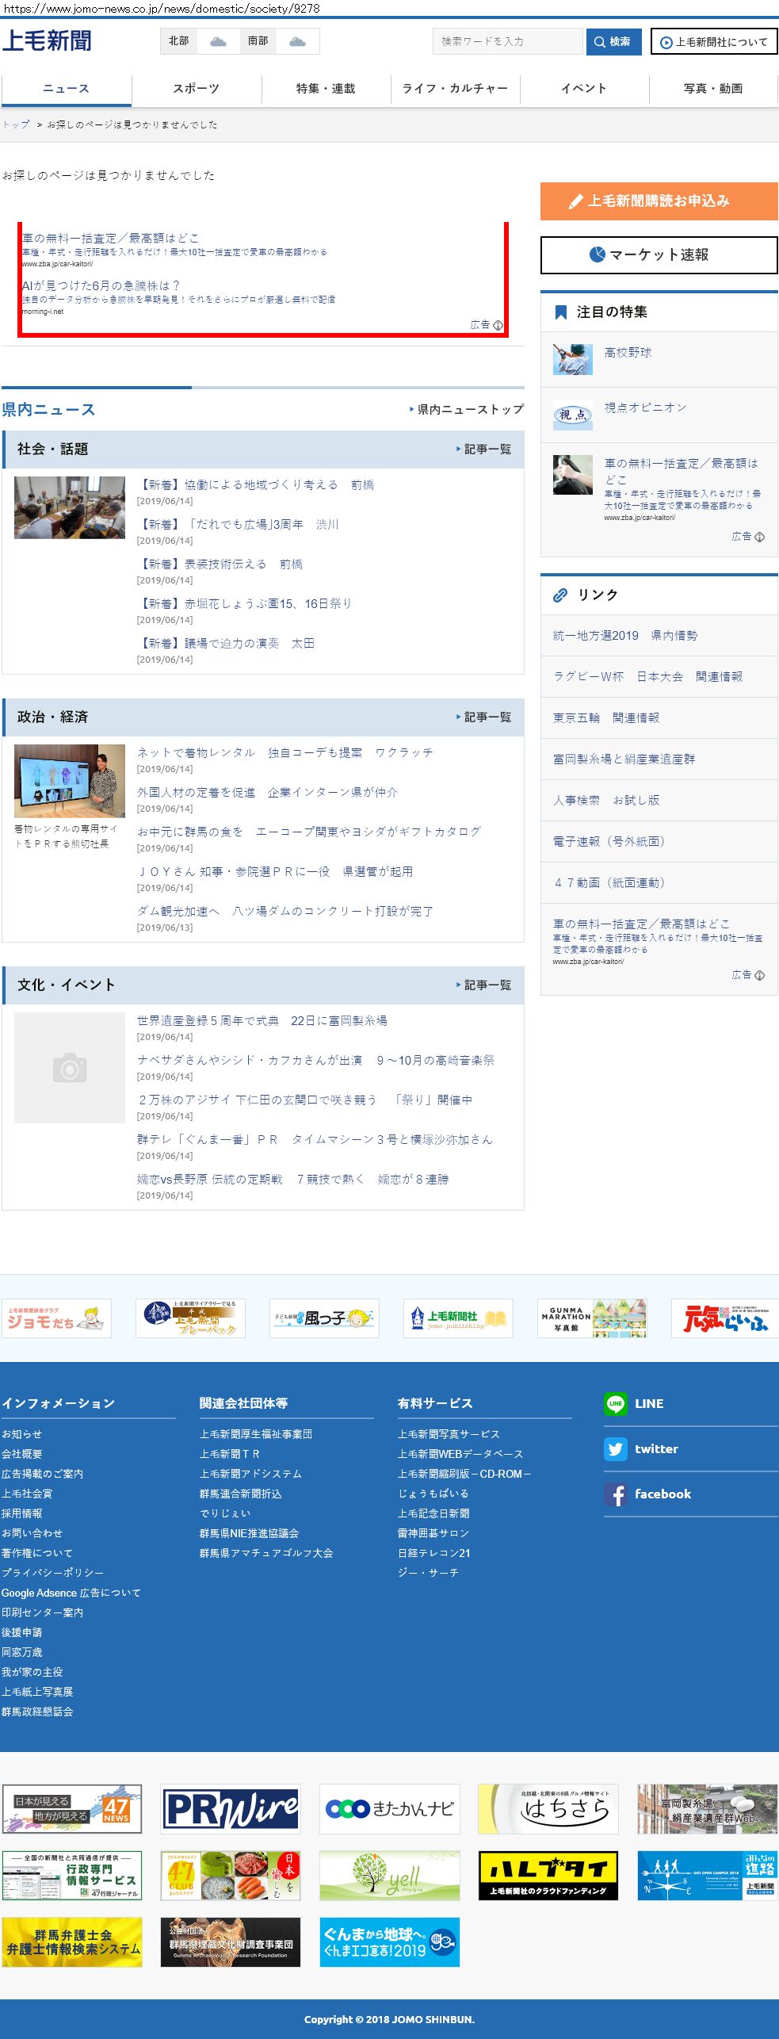Open the PR Wire banner logo
Image resolution: width=779 pixels, height=2039 pixels.
click(231, 1808)
